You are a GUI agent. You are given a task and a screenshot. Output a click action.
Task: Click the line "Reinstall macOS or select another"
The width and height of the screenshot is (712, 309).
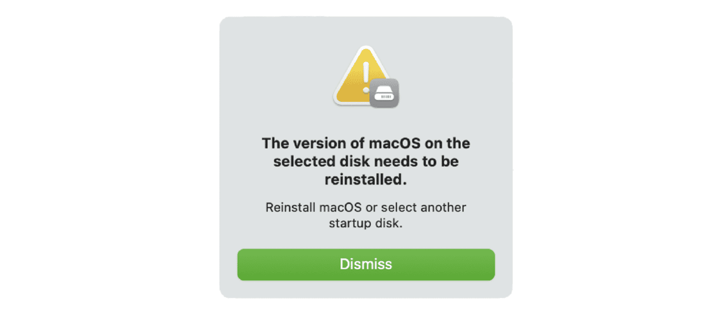click(x=366, y=208)
